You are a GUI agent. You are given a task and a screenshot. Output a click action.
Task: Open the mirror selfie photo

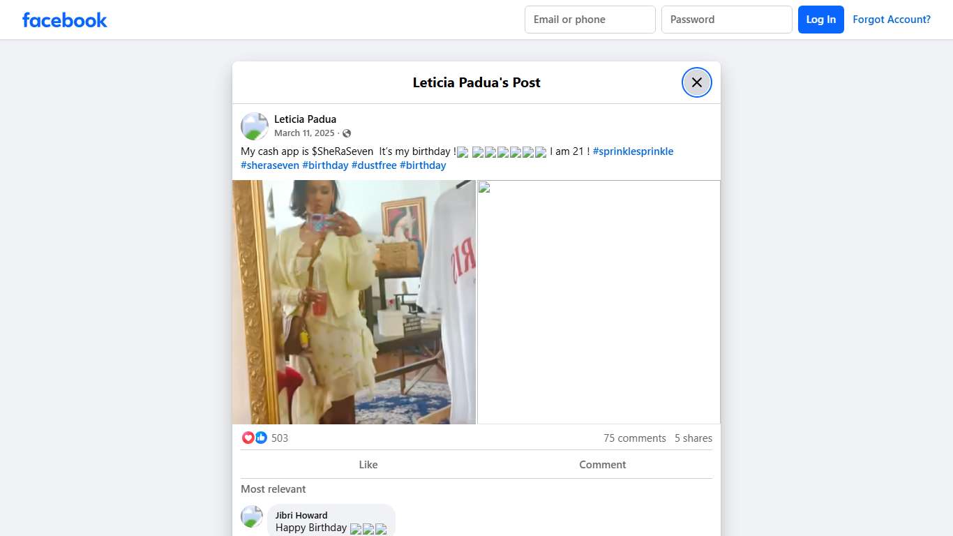pyautogui.click(x=354, y=301)
